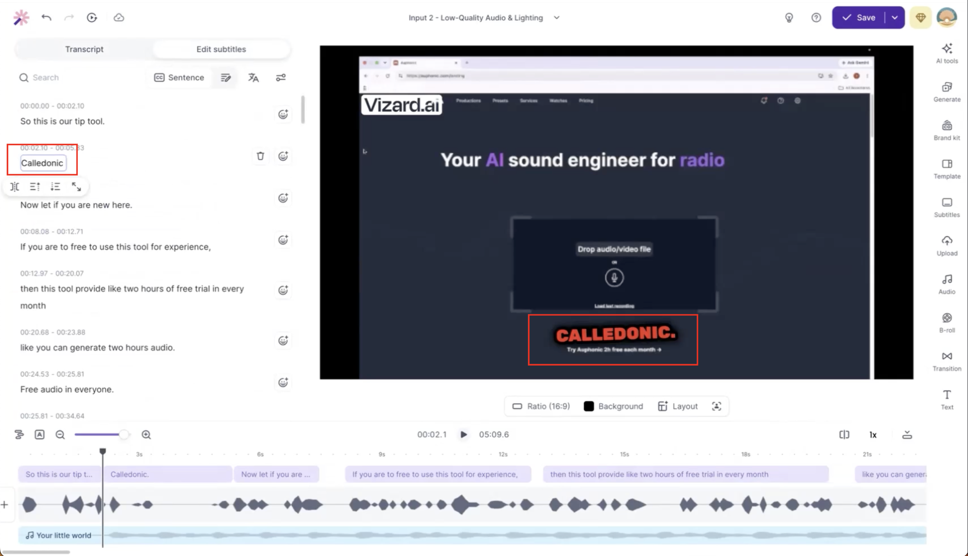This screenshot has width=968, height=556.
Task: Click the redo arrow icon
Action: tap(69, 18)
